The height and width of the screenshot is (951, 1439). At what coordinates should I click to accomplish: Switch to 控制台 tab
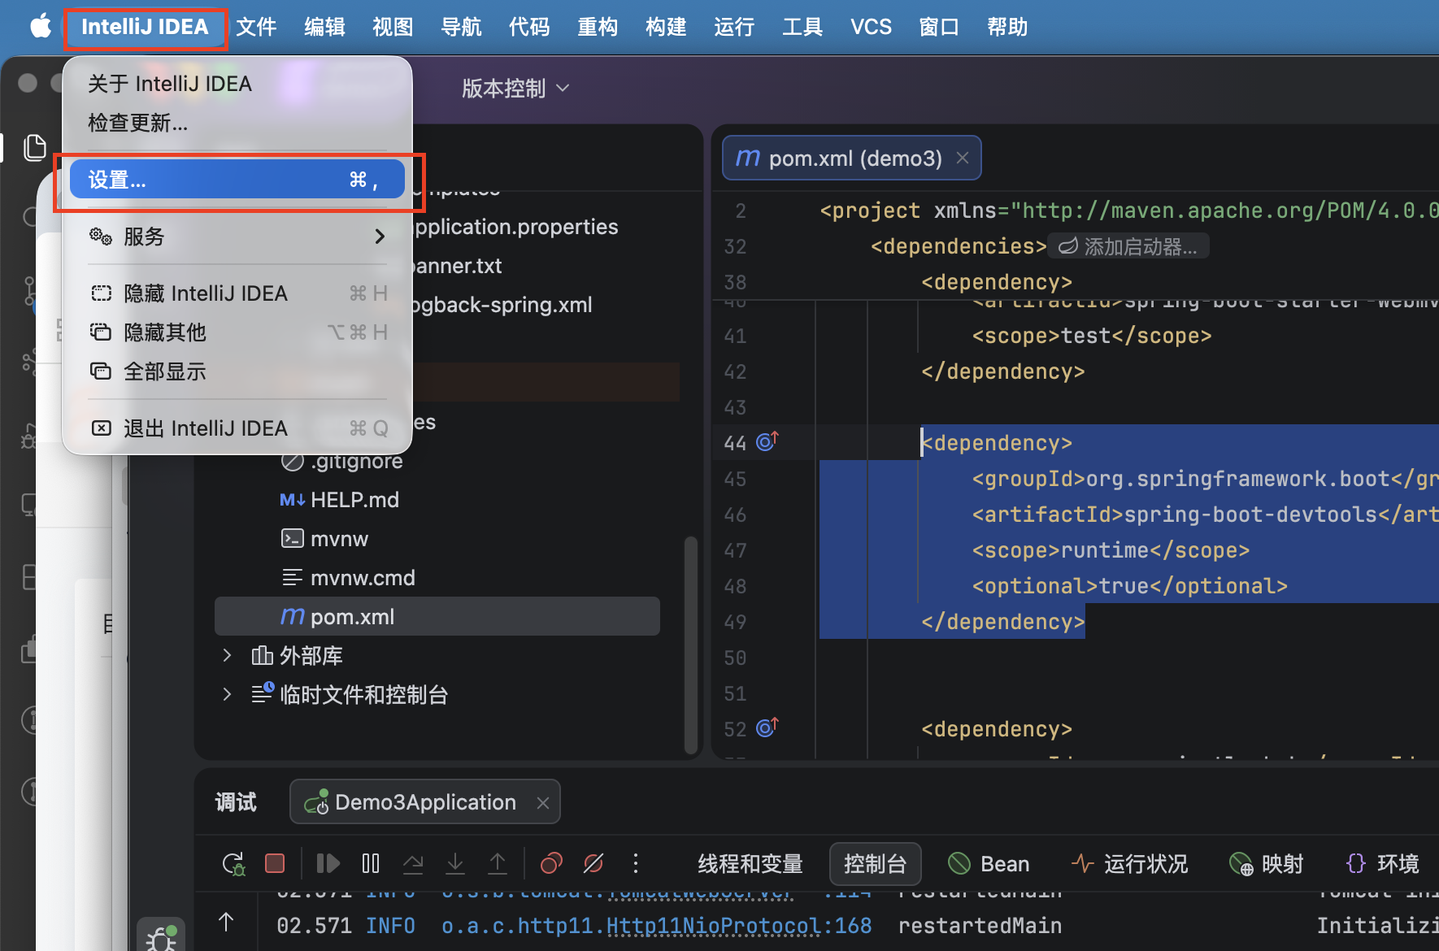click(875, 863)
